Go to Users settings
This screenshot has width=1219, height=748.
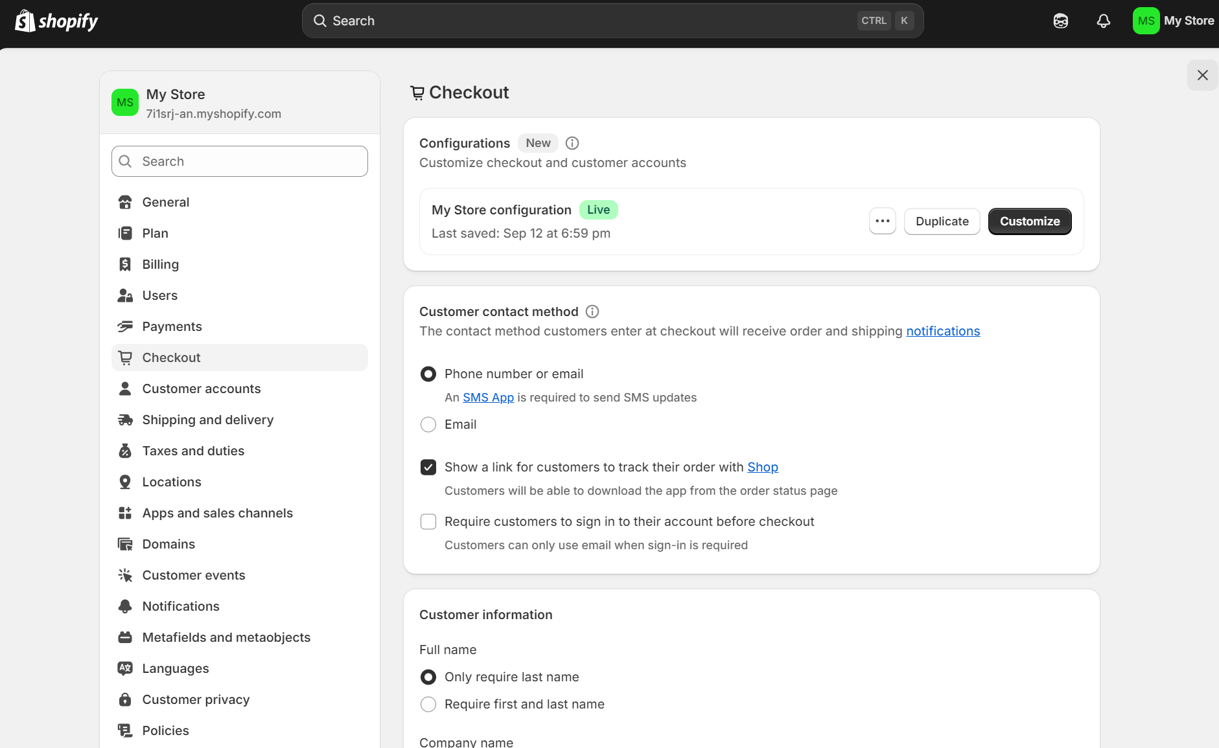[240, 295]
